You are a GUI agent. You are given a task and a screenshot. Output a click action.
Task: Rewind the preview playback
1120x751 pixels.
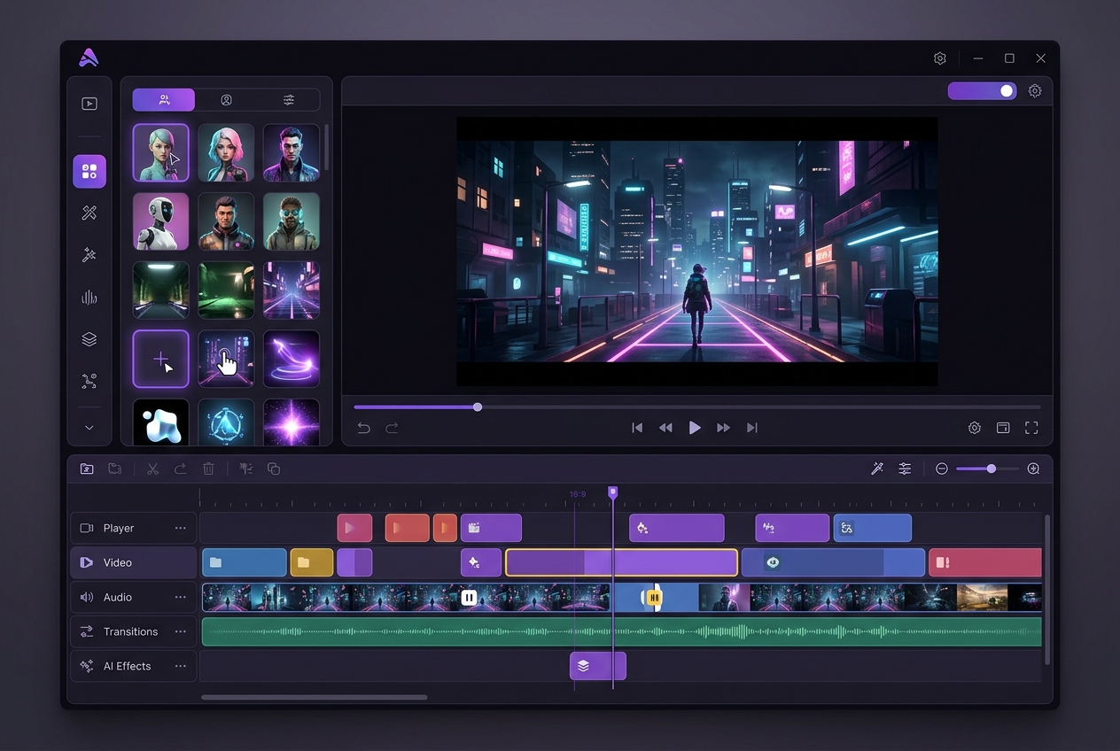pyautogui.click(x=665, y=428)
